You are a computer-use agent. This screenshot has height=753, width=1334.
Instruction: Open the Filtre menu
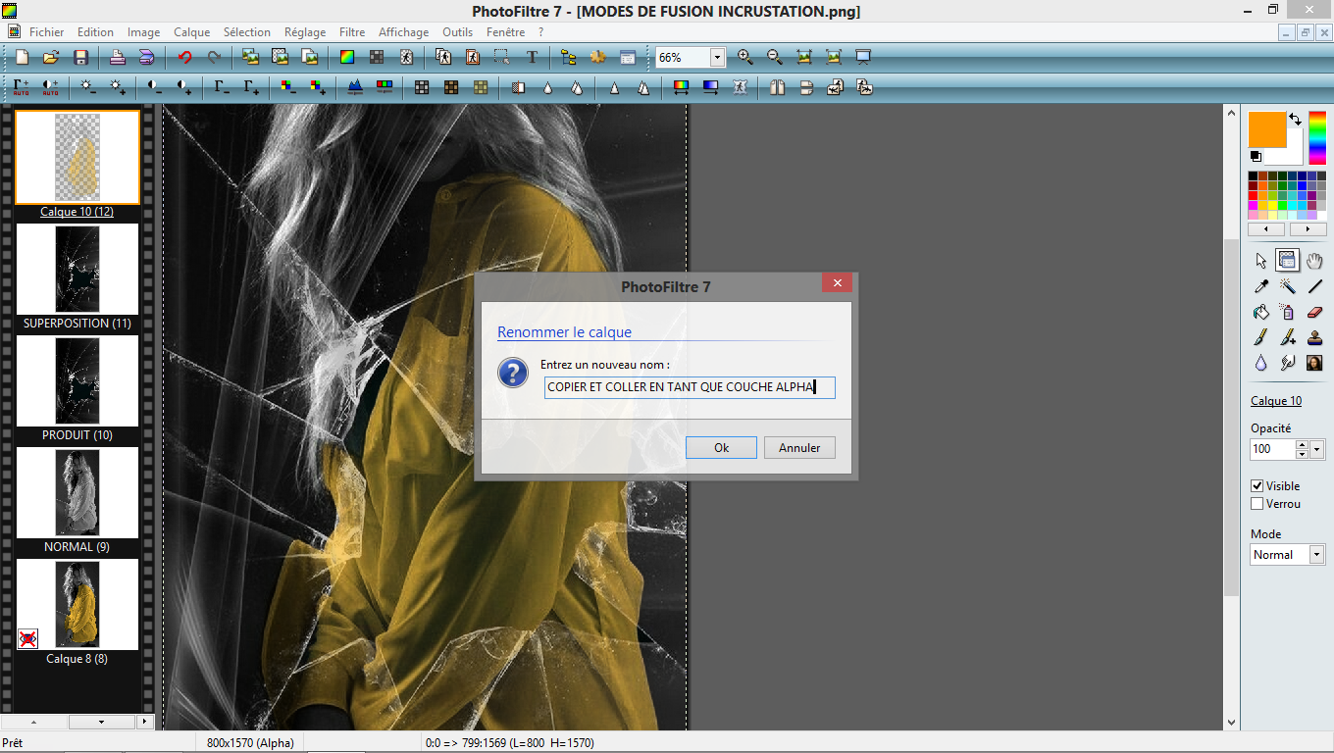click(352, 32)
